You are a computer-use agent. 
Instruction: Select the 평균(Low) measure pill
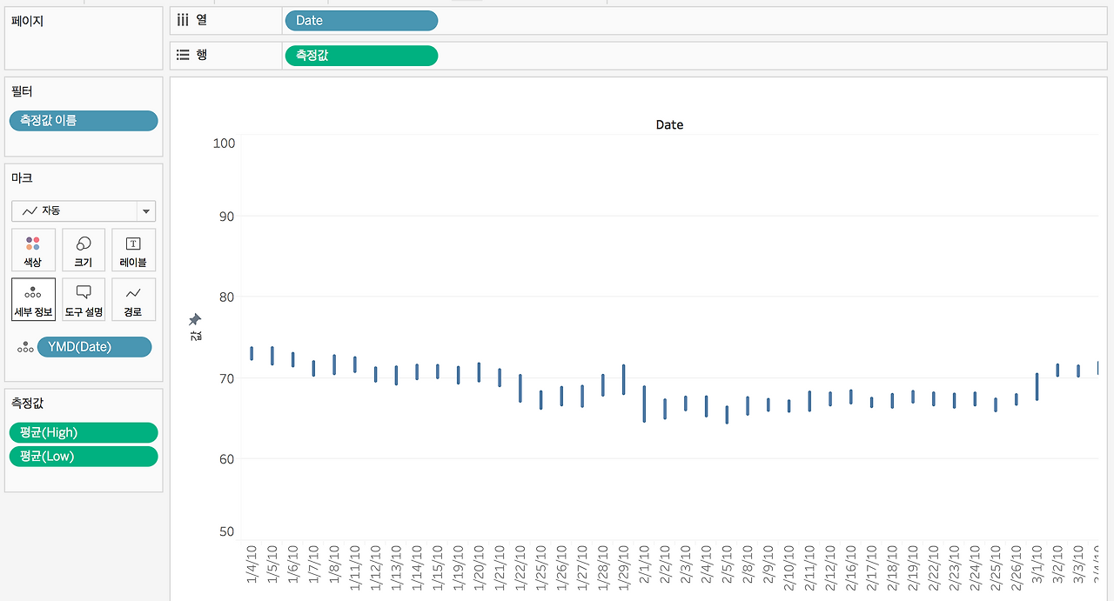point(84,457)
